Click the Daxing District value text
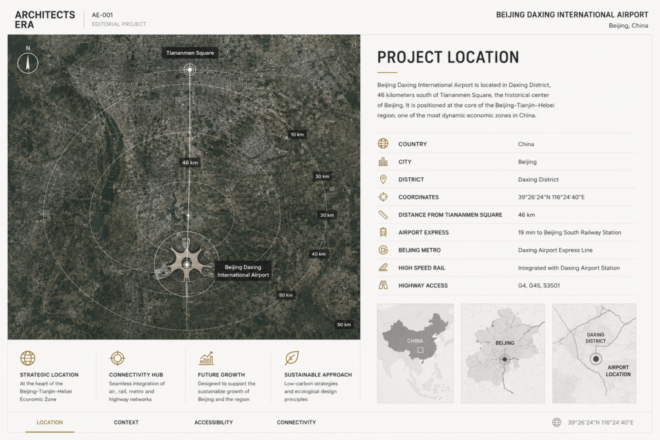Screen dimensions: 660x440 tap(538, 179)
